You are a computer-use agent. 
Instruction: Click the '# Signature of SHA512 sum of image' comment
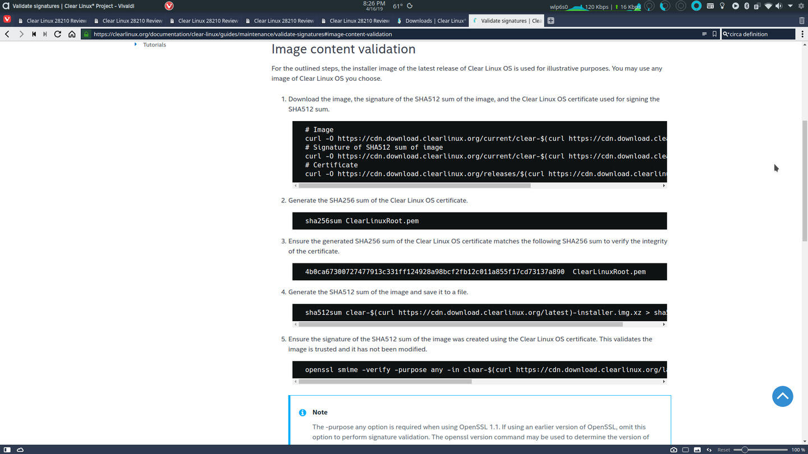374,147
